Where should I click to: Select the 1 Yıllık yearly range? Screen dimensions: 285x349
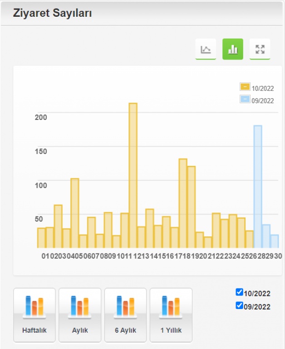tap(171, 314)
